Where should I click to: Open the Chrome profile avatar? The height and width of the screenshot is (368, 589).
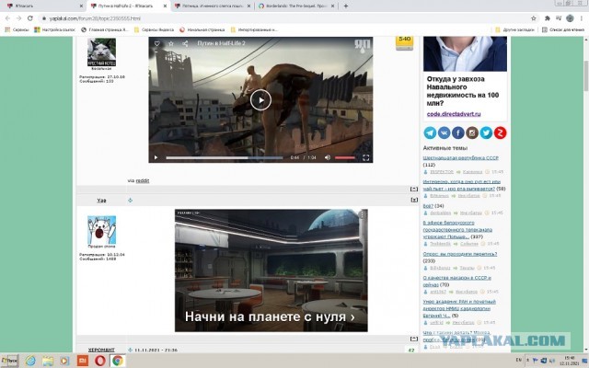(x=570, y=18)
